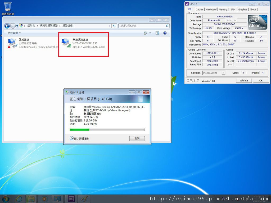
Task: Open the Recycle Bin desktop icon
Action: (x=8, y=8)
